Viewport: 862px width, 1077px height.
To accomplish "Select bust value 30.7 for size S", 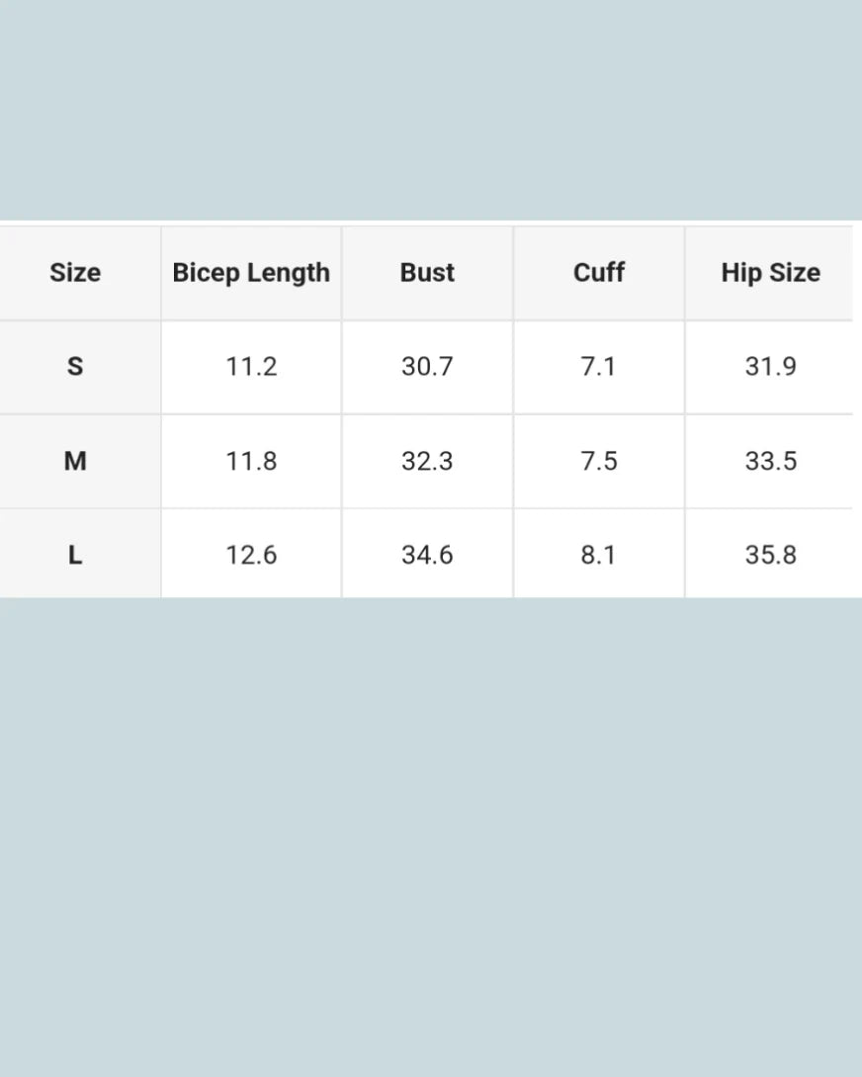I will (427, 367).
